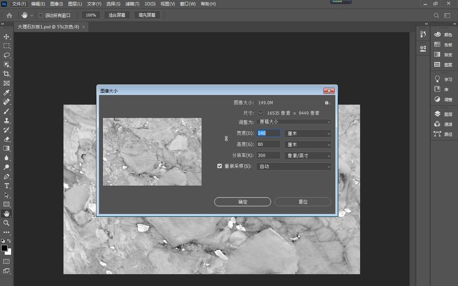Open the Resolution unit dropdown
This screenshot has height=286, width=458.
[x=308, y=155]
